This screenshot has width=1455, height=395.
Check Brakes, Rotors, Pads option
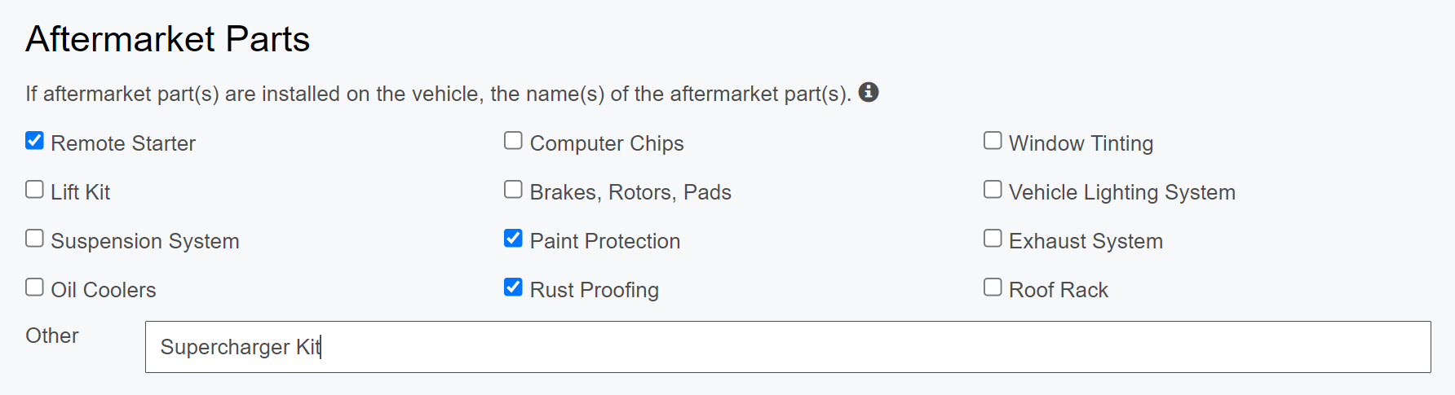pos(513,190)
